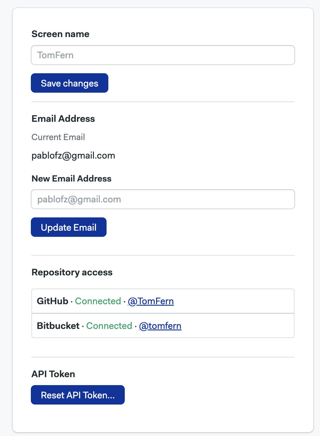Viewport: 320px width, 436px height.
Task: Click the Screen name input field
Action: (163, 55)
